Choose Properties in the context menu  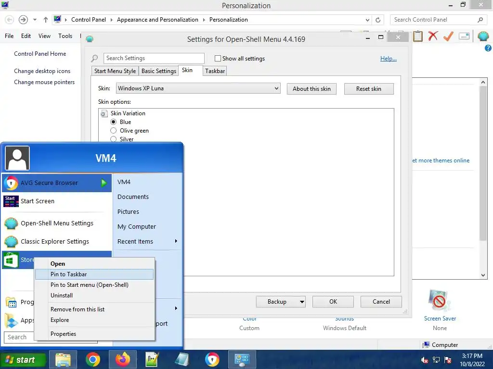(x=94, y=334)
